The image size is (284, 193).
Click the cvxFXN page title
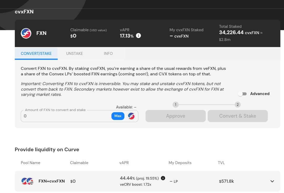coord(24,12)
